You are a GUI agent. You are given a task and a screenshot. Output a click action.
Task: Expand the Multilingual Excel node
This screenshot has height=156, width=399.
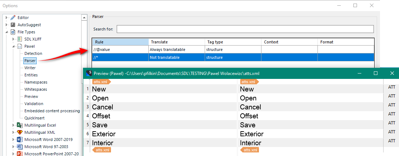click(x=14, y=125)
